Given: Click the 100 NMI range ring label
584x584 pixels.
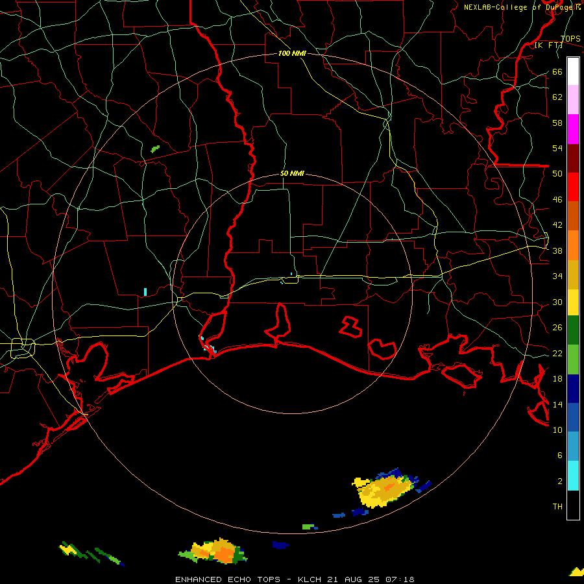Looking at the screenshot, I should click(292, 53).
